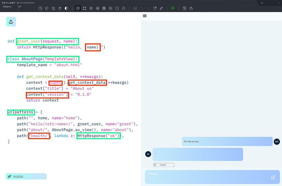Select the green greet_user annotation box
Image resolution: width=282 pixels, height=186 pixels.
47,41
